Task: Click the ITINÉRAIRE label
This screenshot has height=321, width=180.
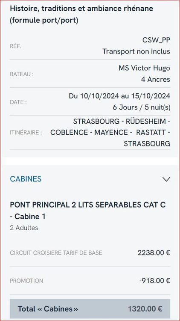Action: click(26, 133)
